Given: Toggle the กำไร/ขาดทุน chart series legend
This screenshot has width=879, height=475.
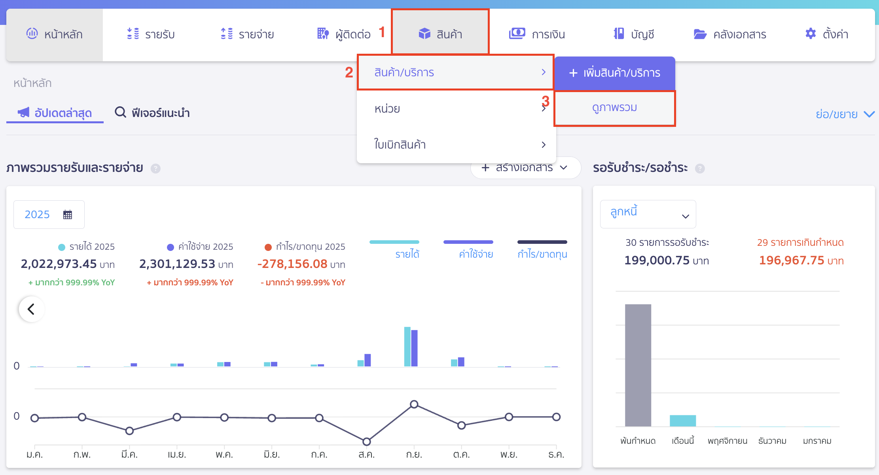Looking at the screenshot, I should click(542, 254).
